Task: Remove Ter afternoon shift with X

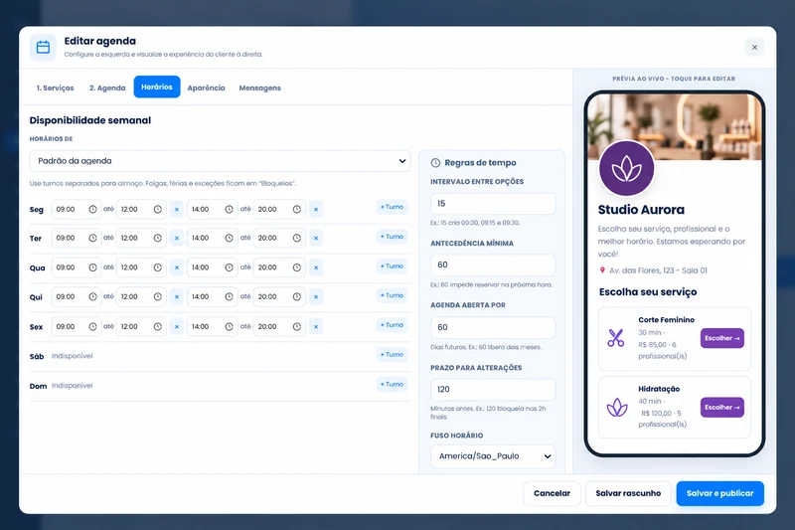Action: click(316, 238)
